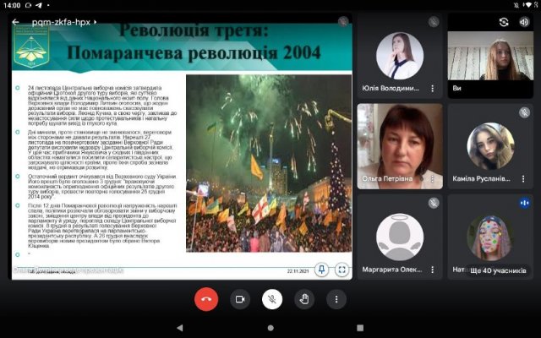This screenshot has width=541, height=338.
Task: Open more options in bottom call controls
Action: [x=336, y=299]
